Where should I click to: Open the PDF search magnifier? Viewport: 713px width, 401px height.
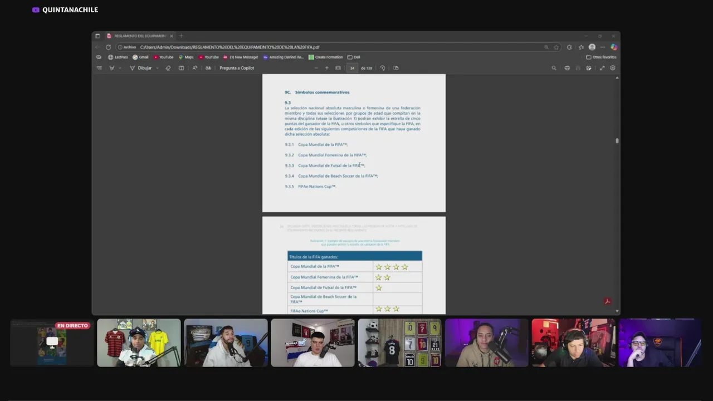[554, 68]
